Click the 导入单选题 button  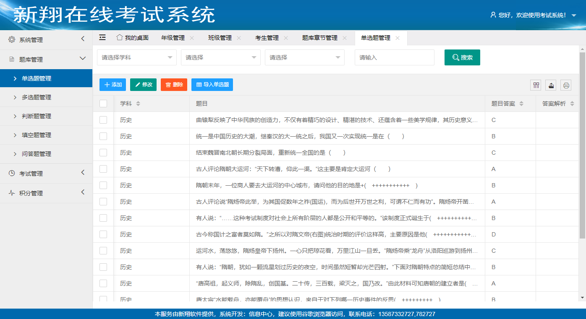click(x=212, y=85)
